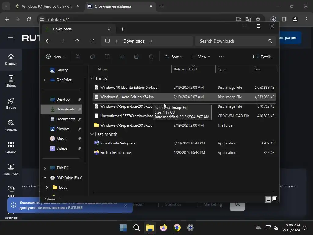Click Ok on the cookie banner

[x=237, y=205]
